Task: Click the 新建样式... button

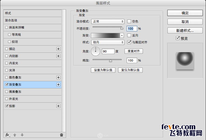Action: (x=185, y=30)
